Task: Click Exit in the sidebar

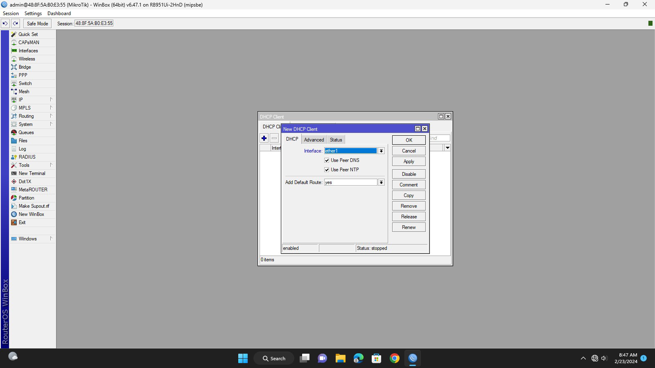Action: click(x=32, y=222)
